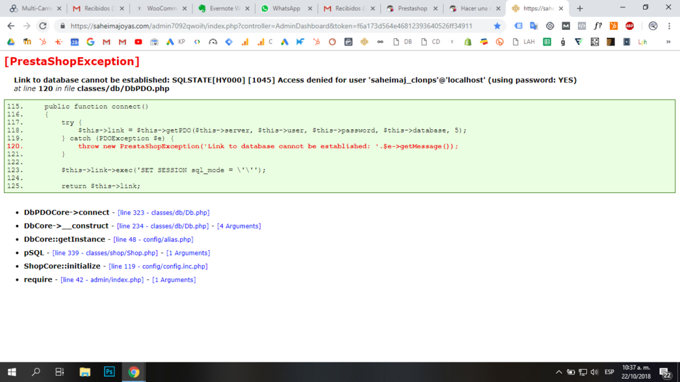The height and width of the screenshot is (382, 680).
Task: Click the ESP language indicator
Action: point(609,372)
